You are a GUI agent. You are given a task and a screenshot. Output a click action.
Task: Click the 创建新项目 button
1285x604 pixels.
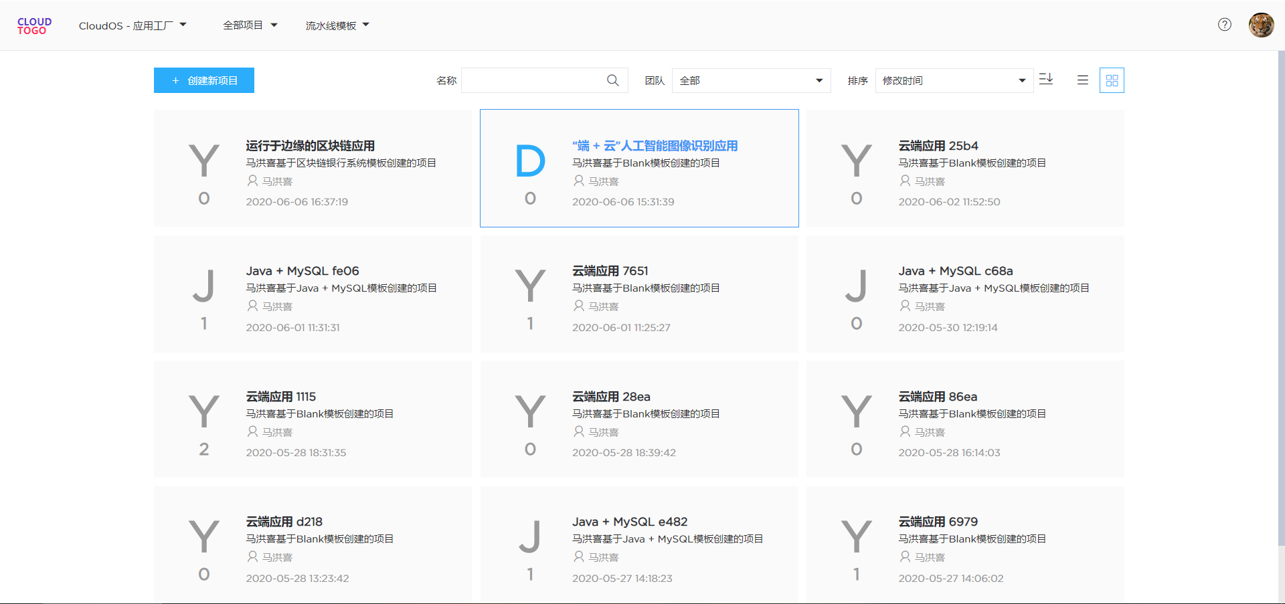pyautogui.click(x=204, y=80)
